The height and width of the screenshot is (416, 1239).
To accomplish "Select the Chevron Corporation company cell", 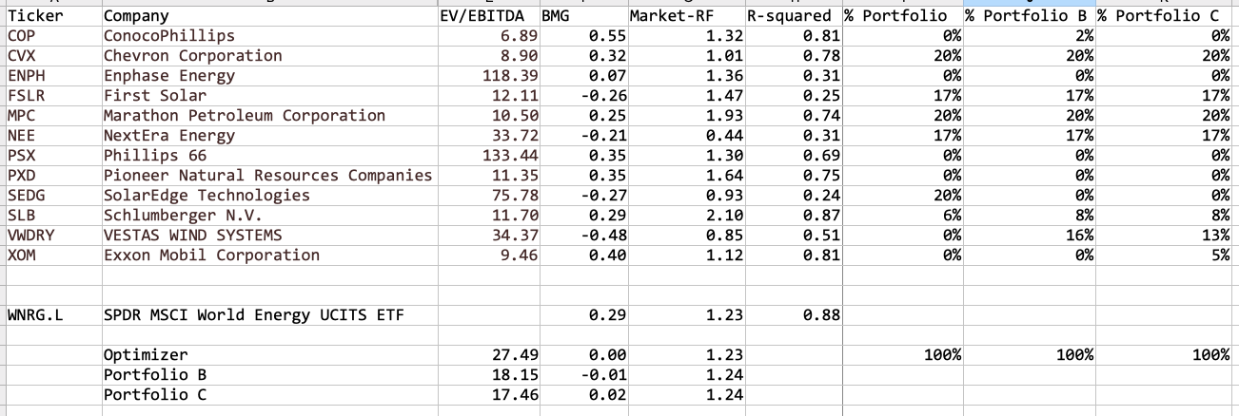I will pos(269,55).
